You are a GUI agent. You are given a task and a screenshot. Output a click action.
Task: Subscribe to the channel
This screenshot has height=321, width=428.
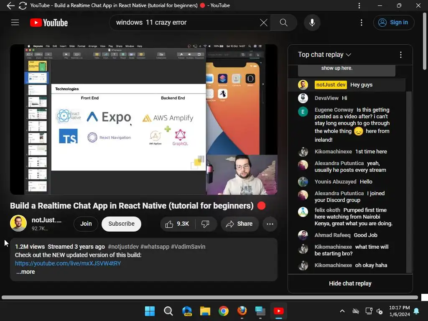coord(122,224)
